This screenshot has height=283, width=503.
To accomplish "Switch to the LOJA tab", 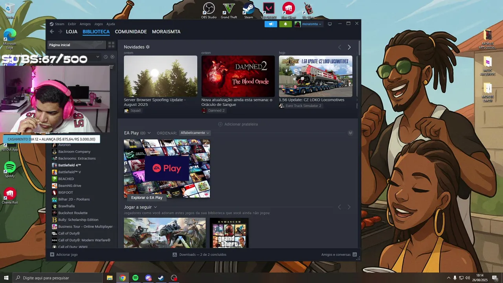I will (72, 31).
